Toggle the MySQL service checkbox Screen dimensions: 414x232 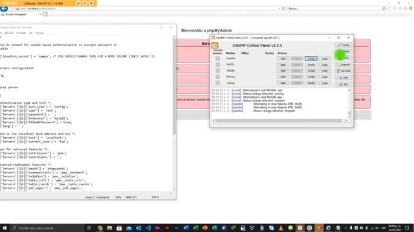pos(217,64)
